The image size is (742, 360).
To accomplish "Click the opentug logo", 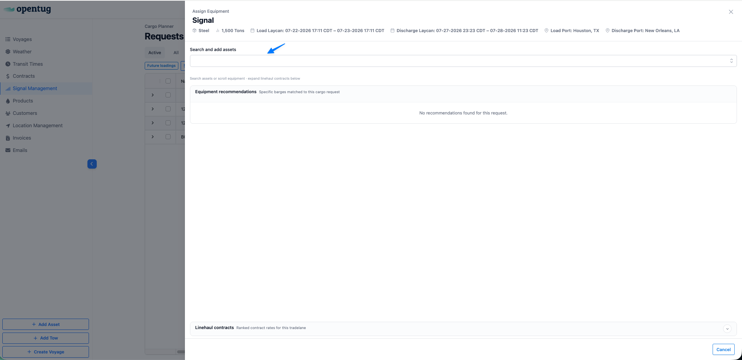I will [x=27, y=9].
